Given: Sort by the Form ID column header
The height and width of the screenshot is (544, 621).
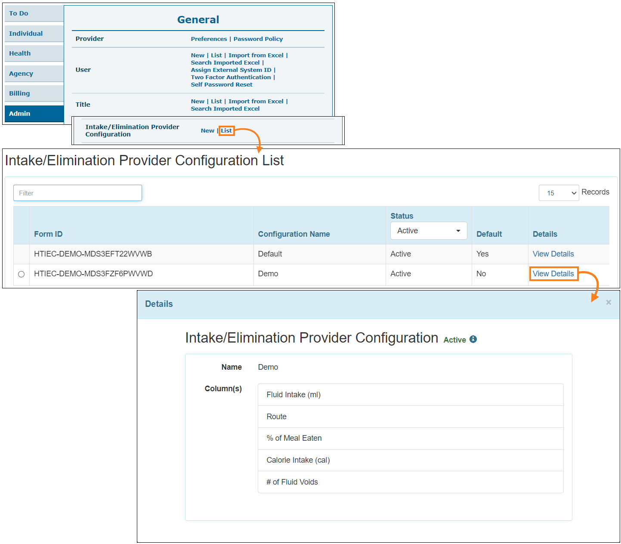Looking at the screenshot, I should [48, 234].
